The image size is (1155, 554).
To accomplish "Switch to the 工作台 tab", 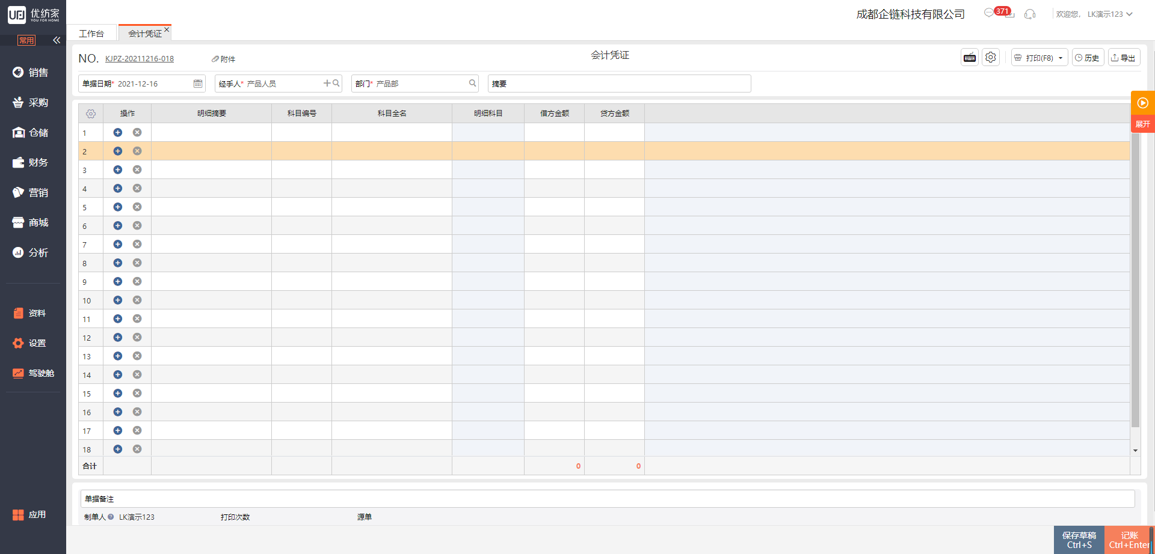I will click(x=91, y=34).
